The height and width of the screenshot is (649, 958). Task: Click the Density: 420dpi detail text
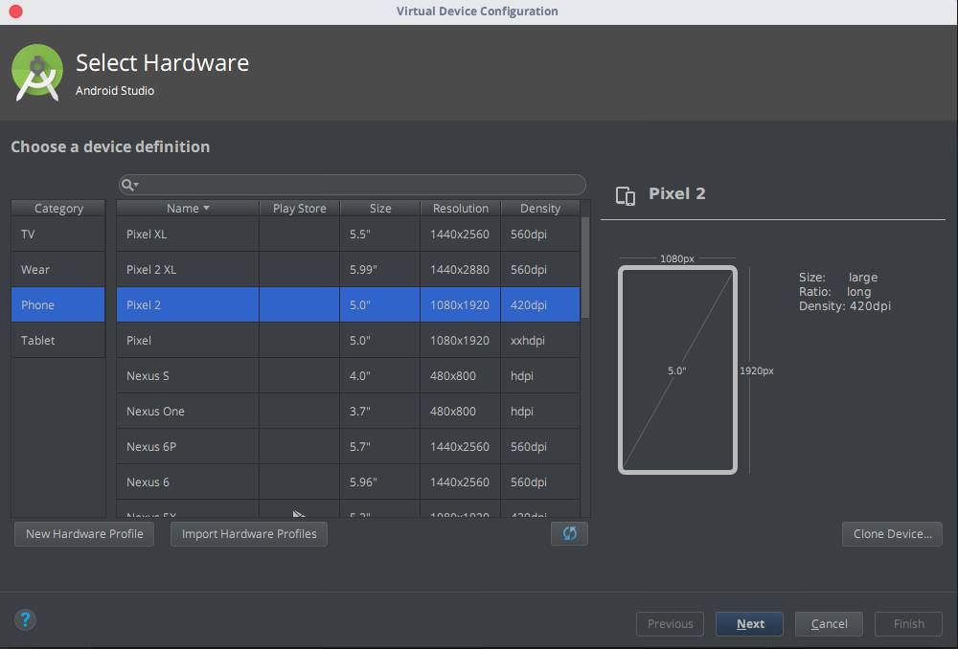click(844, 306)
